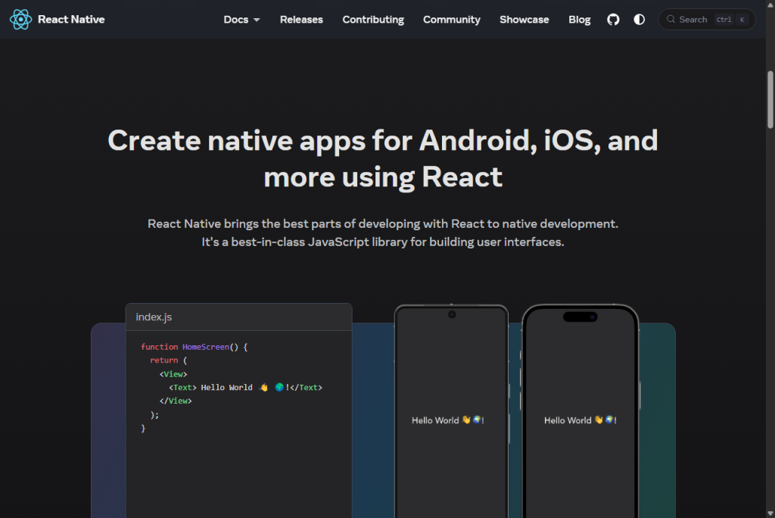775x518 pixels.
Task: Click the React Native atom logo
Action: pyautogui.click(x=20, y=19)
